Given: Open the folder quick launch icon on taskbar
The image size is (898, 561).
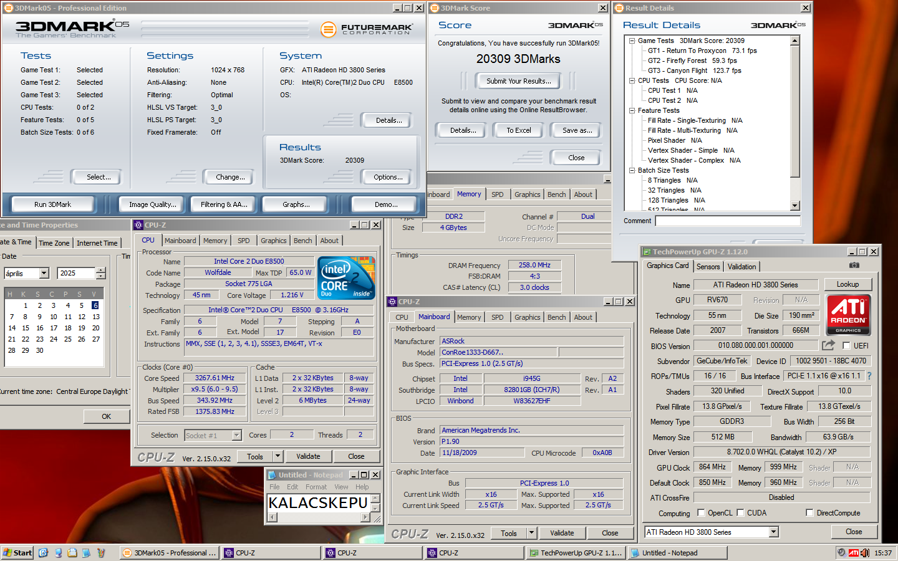Looking at the screenshot, I should (x=72, y=553).
